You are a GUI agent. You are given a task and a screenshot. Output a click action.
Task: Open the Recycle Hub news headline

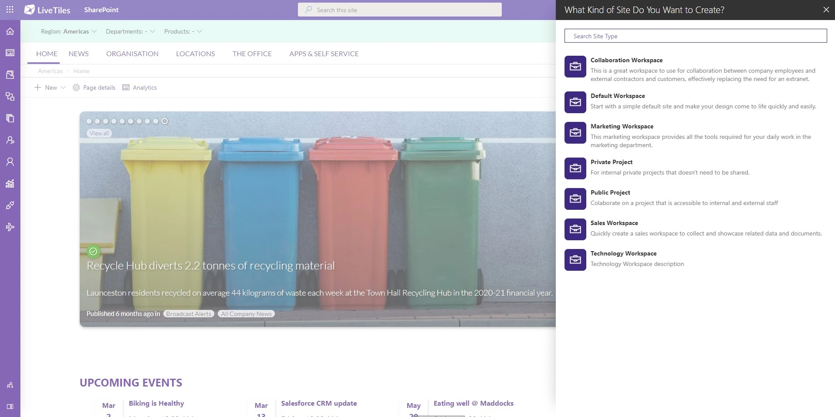click(211, 266)
